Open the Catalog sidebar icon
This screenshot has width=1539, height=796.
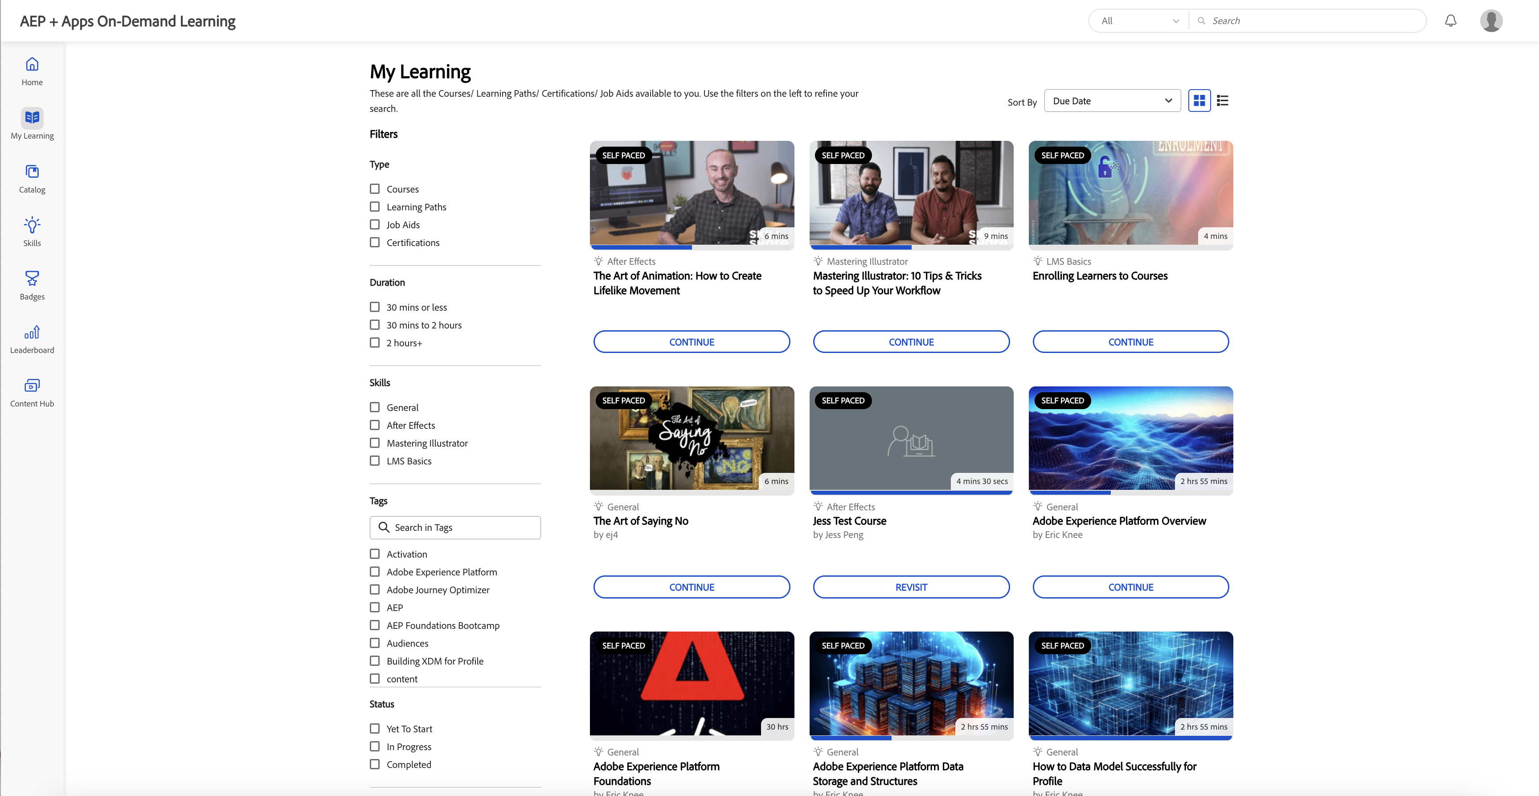(x=32, y=172)
